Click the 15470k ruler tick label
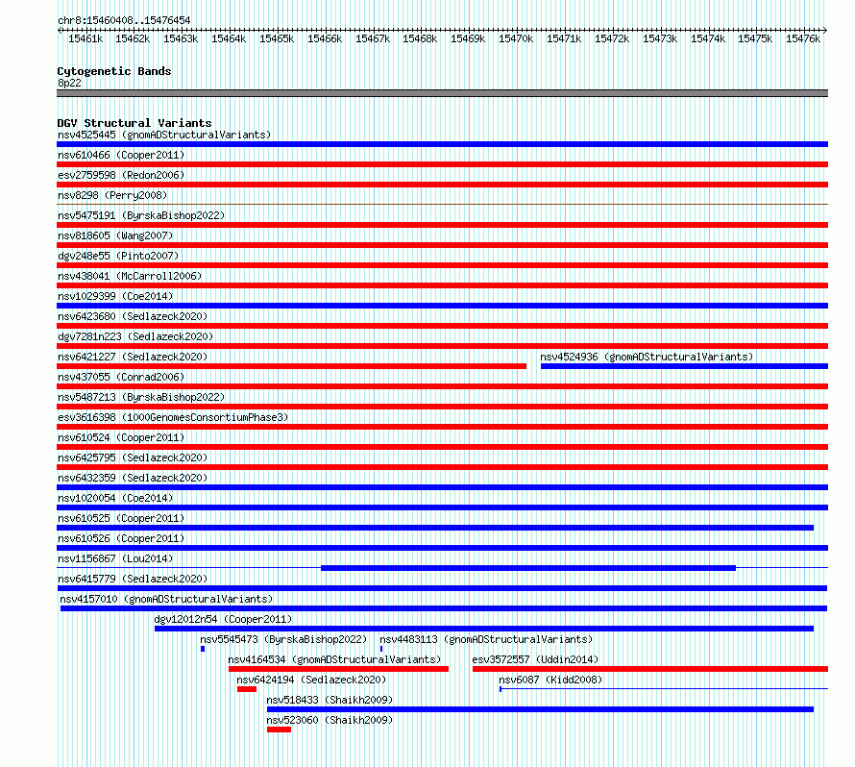The image size is (855, 767). pos(516,38)
